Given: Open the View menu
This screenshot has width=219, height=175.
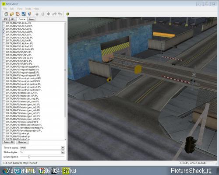Looking at the screenshot, I should (20, 9).
